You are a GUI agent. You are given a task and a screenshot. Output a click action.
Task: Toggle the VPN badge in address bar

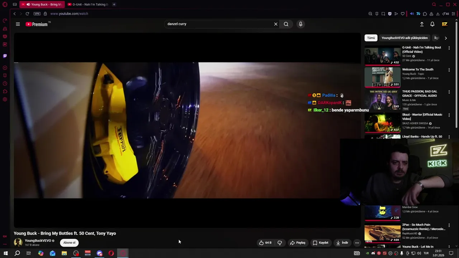click(37, 14)
